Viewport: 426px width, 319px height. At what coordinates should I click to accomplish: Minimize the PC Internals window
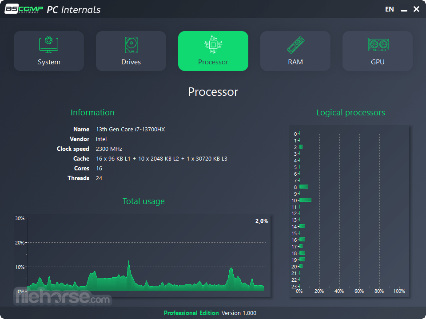click(404, 10)
